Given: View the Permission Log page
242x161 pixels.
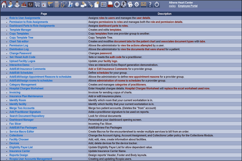Looking at the screenshot, I should (19, 46).
